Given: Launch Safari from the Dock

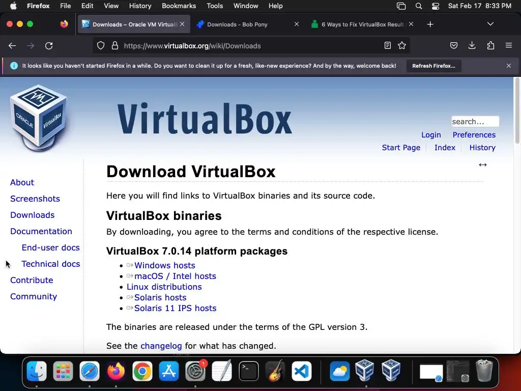Looking at the screenshot, I should [90, 371].
